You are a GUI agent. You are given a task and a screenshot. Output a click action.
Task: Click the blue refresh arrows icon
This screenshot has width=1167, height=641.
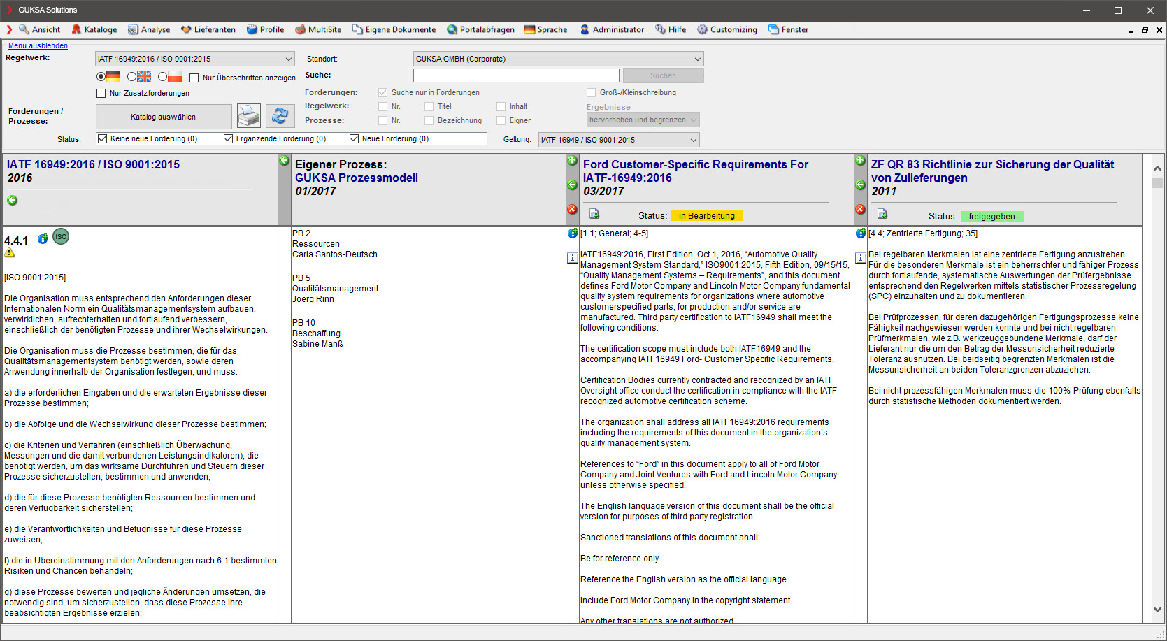pyautogui.click(x=280, y=116)
